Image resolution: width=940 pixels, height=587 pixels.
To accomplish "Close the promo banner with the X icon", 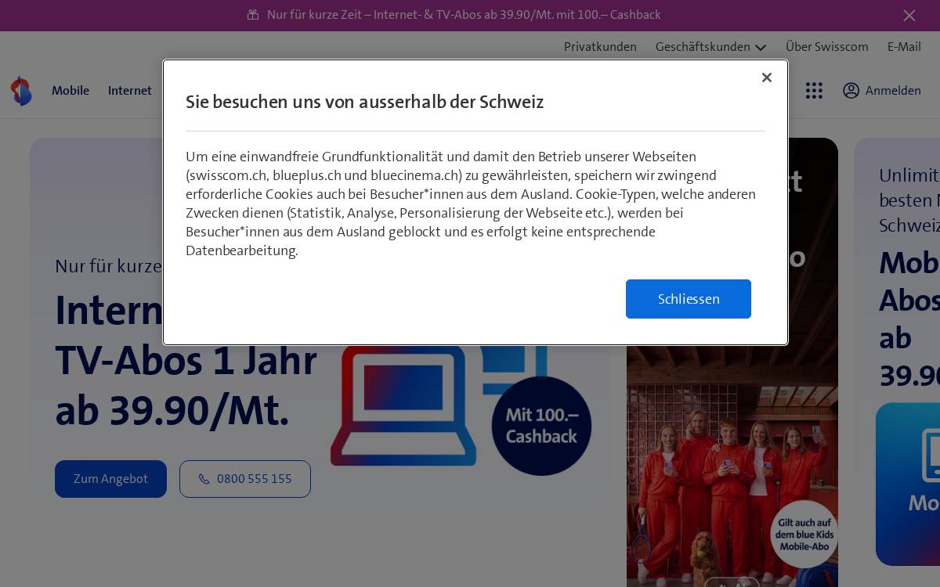I will 909,16.
